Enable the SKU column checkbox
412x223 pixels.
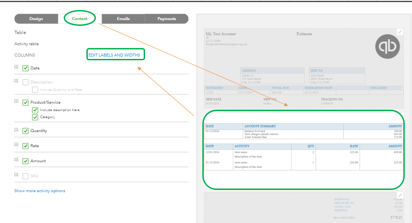[x=25, y=176]
